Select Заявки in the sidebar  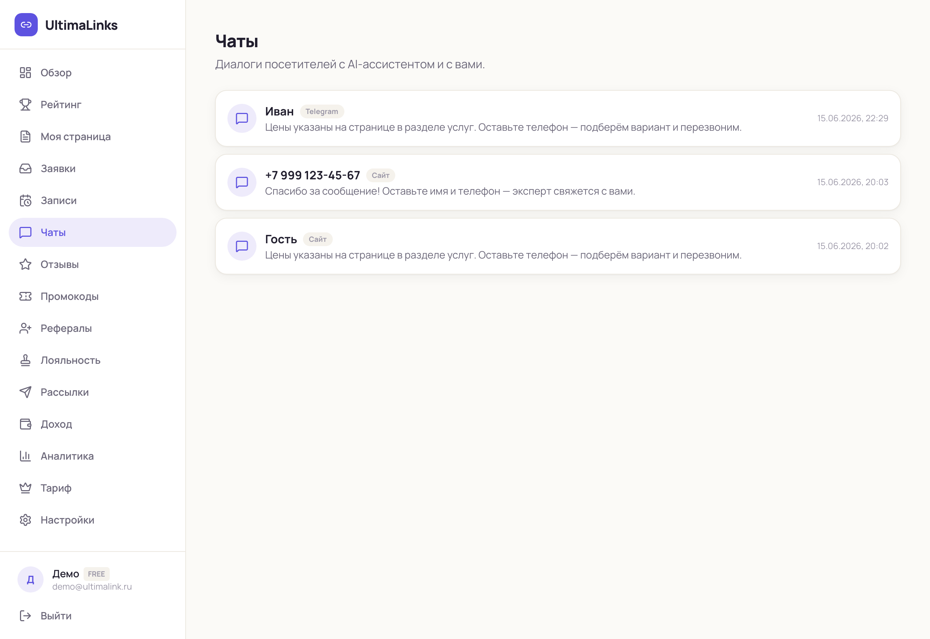pyautogui.click(x=93, y=168)
